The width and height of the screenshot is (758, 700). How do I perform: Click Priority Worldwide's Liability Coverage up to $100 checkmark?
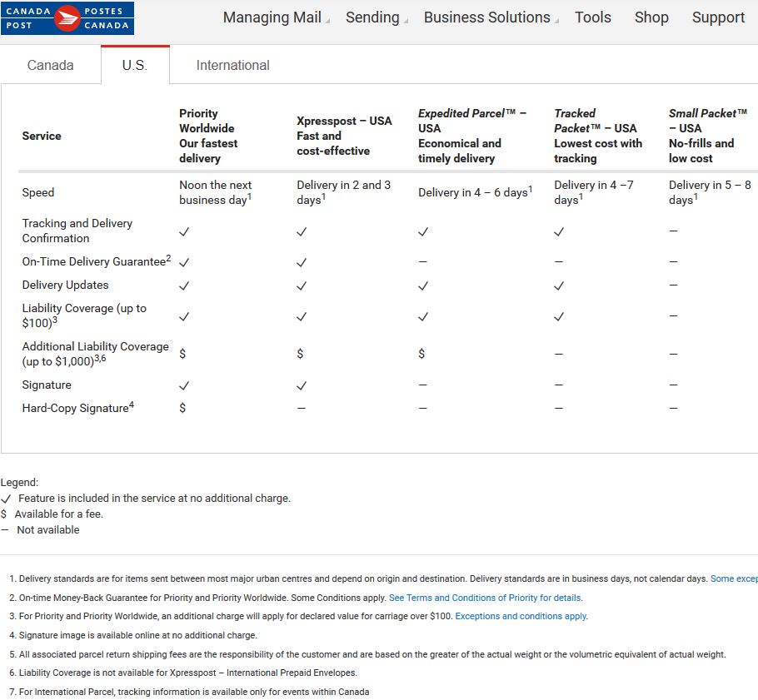[184, 317]
